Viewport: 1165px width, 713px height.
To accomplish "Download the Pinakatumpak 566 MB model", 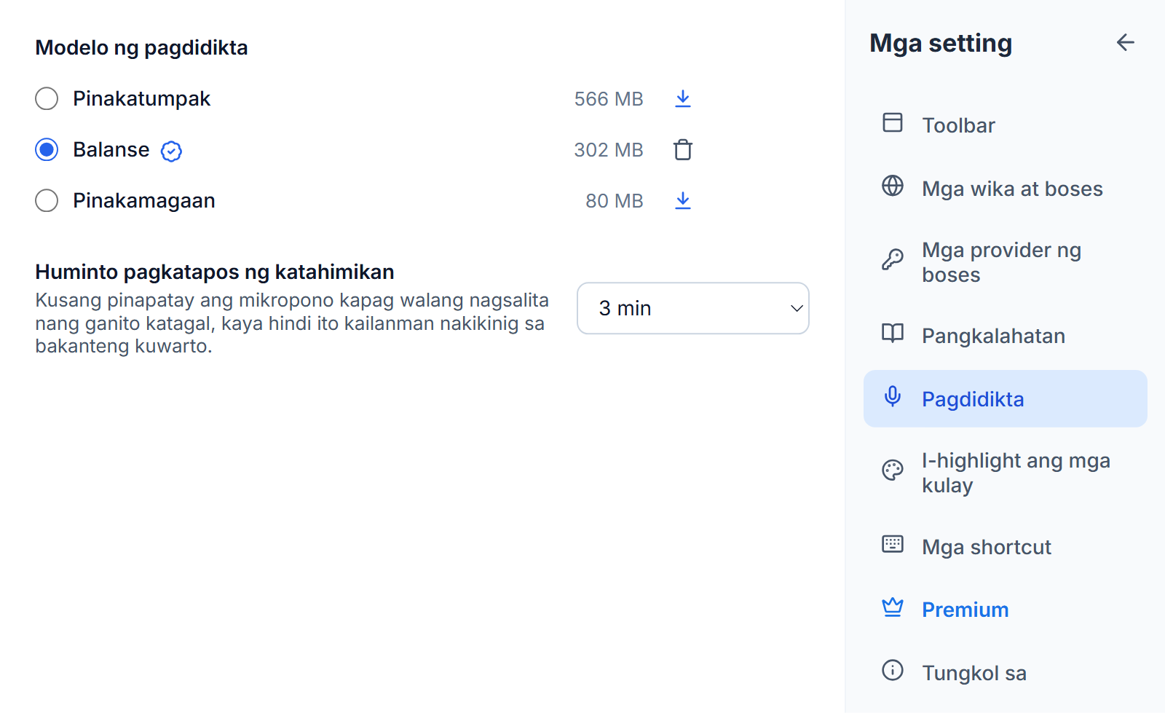I will 682,99.
